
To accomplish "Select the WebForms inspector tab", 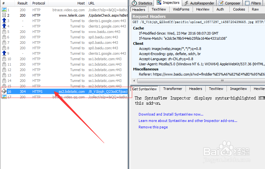I will (181, 9).
